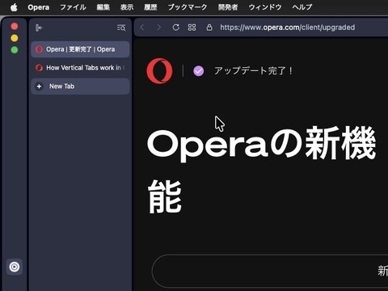Open the 表示 menu
Image resolution: width=388 pixels, height=291 pixels.
coord(127,7)
